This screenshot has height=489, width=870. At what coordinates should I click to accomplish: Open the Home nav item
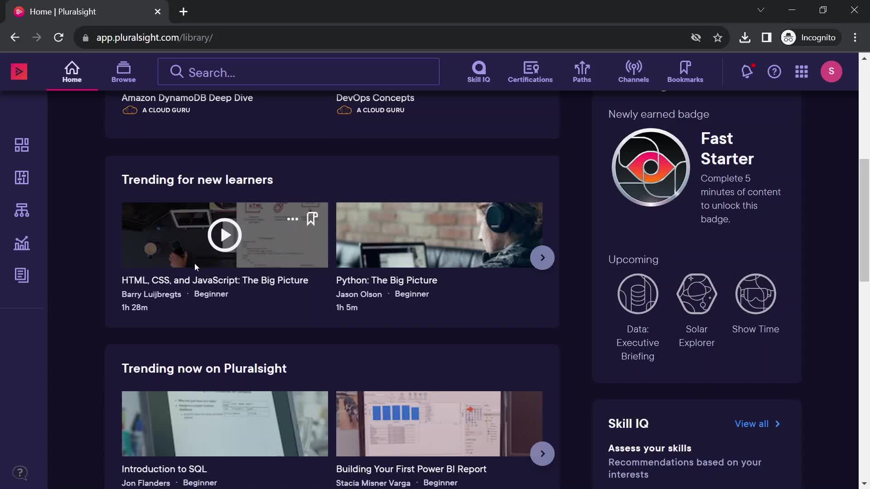point(72,72)
